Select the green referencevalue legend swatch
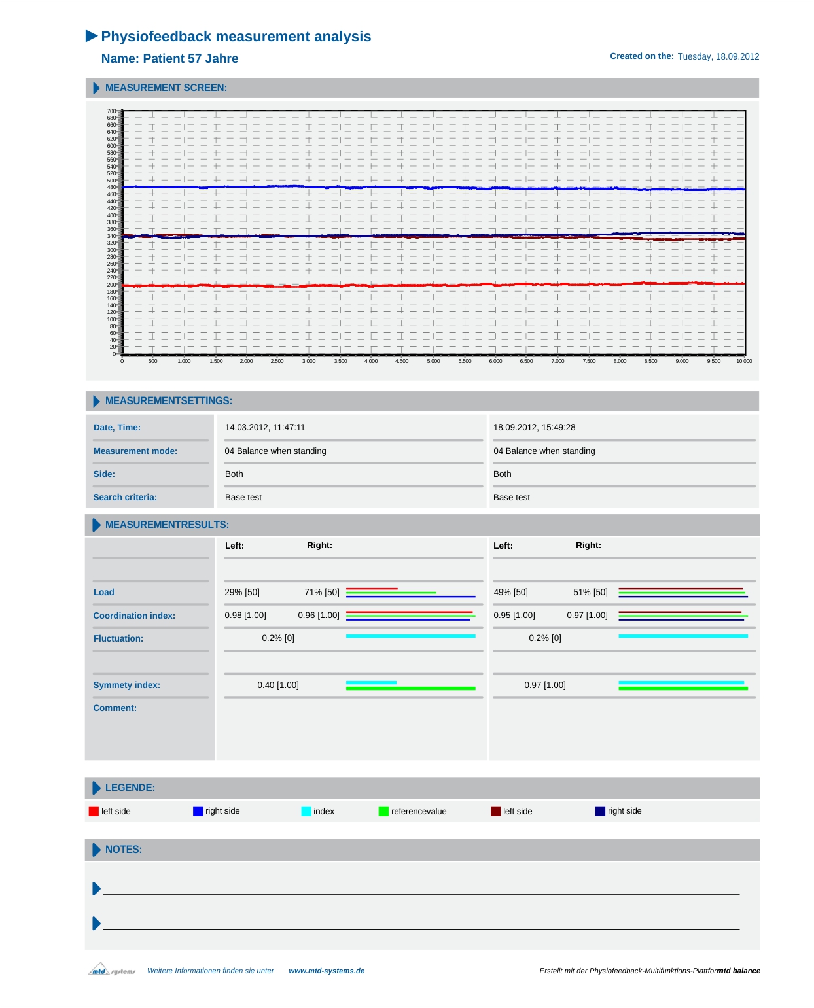Image resolution: width=814 pixels, height=1008 pixels. click(x=383, y=811)
